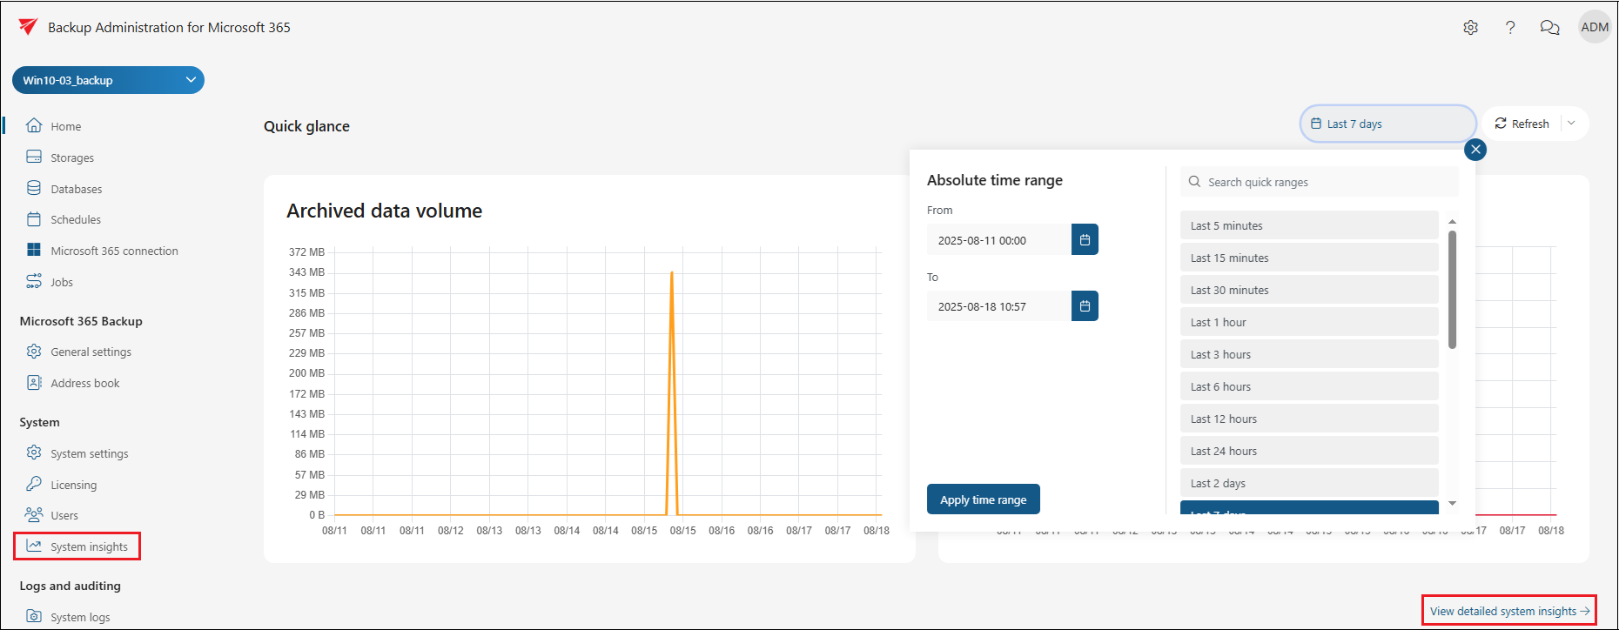Choose Last 24 hours quick range
This screenshot has height=630, width=1619.
point(1308,451)
